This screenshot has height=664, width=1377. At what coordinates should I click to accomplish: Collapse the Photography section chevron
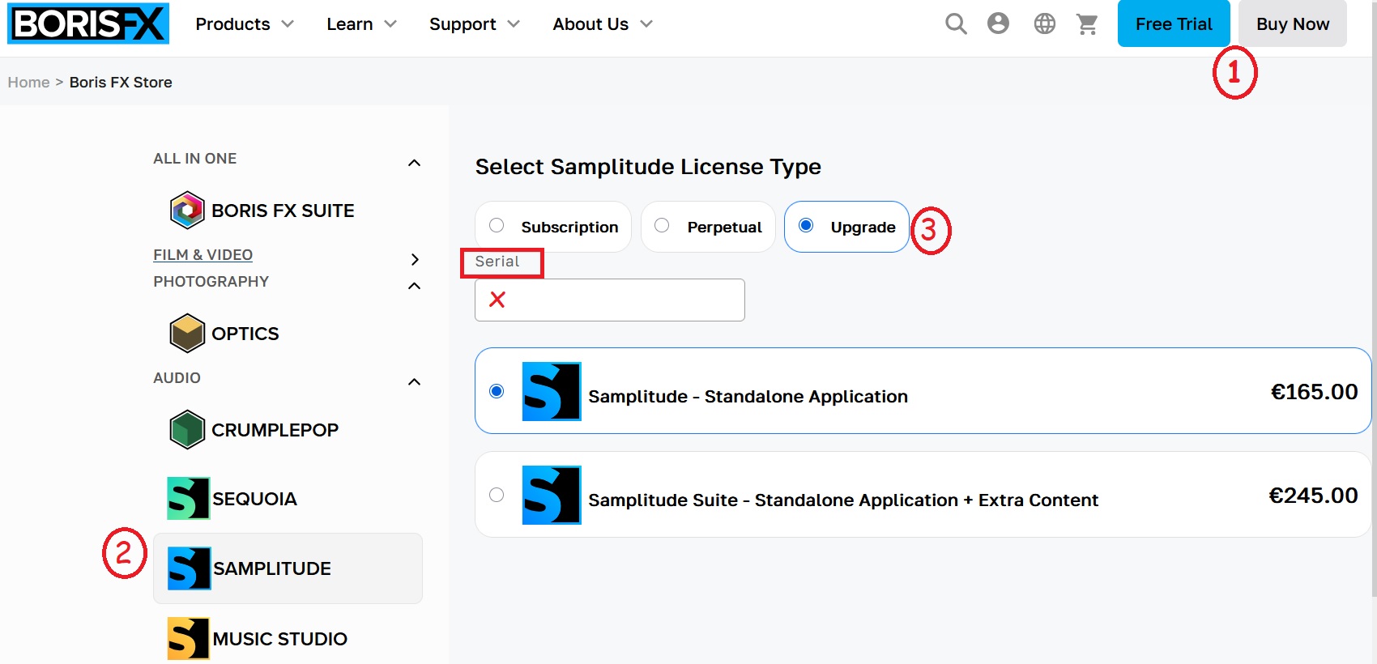(x=415, y=286)
